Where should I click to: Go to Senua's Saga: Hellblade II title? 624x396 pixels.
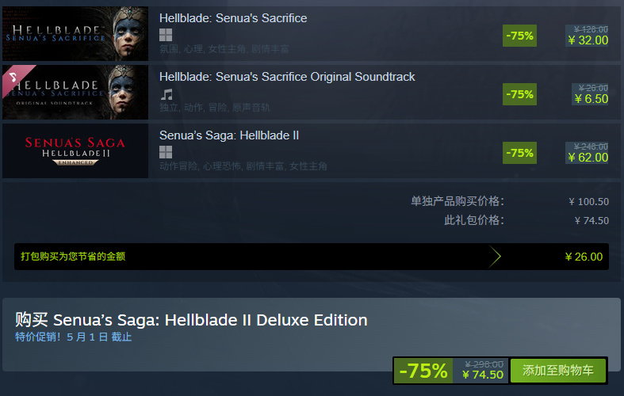click(x=229, y=135)
